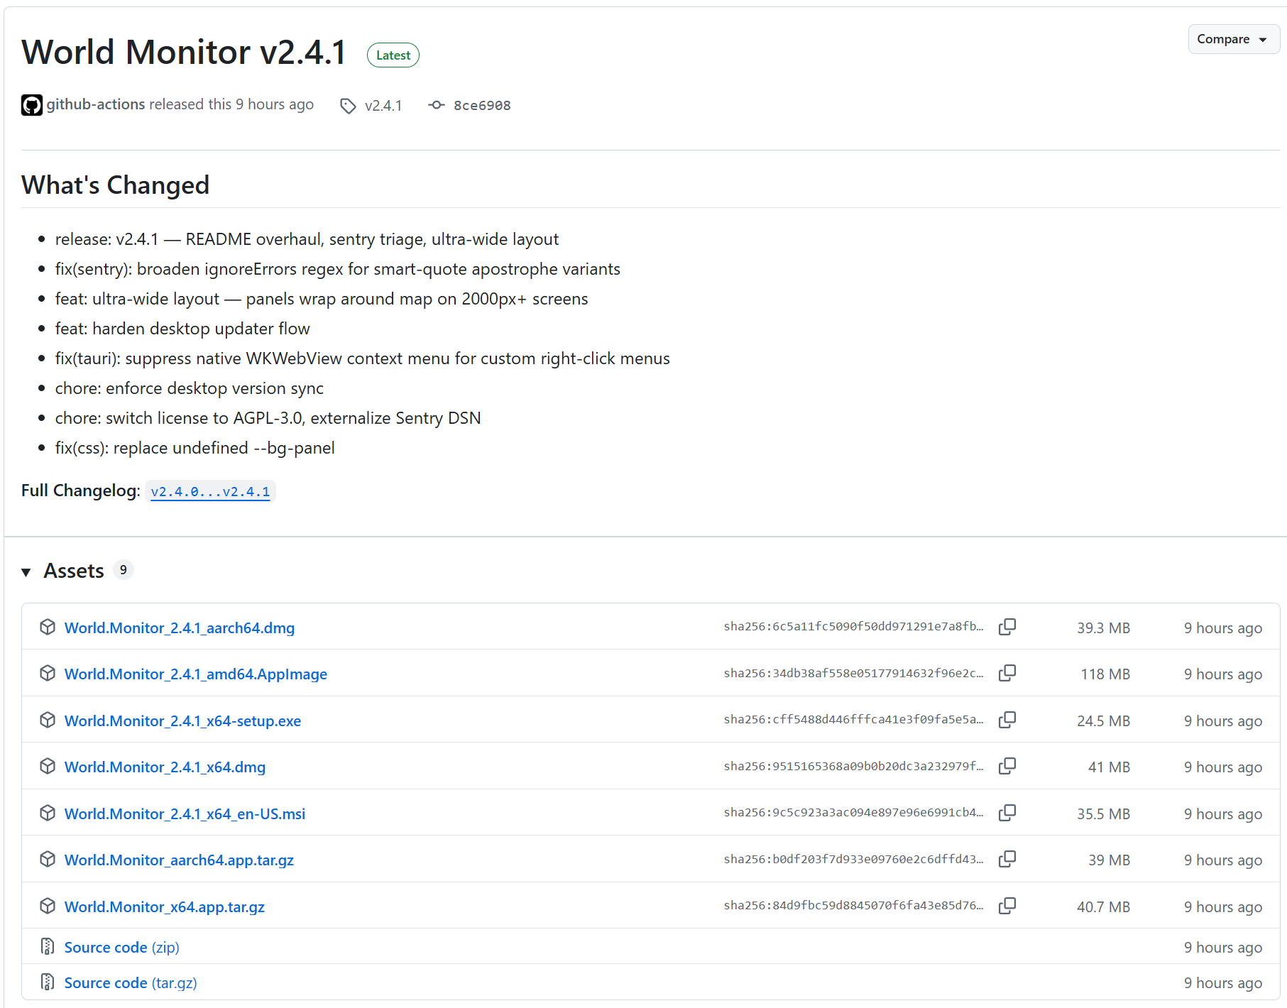Viewport: 1287px width, 1008px height.
Task: Open the v2.4.0...v2.4.1 full changelog link
Action: coord(210,491)
